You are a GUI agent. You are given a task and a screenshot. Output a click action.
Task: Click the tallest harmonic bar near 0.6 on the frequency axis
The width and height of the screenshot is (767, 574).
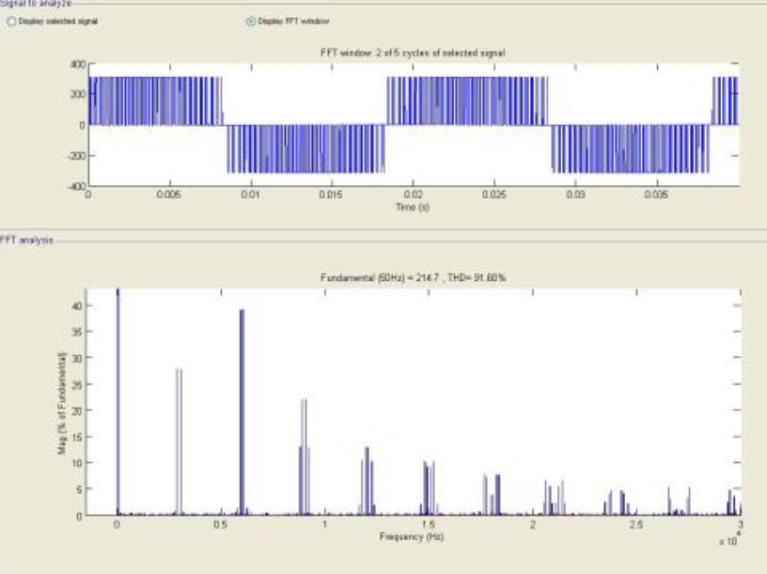click(x=242, y=413)
